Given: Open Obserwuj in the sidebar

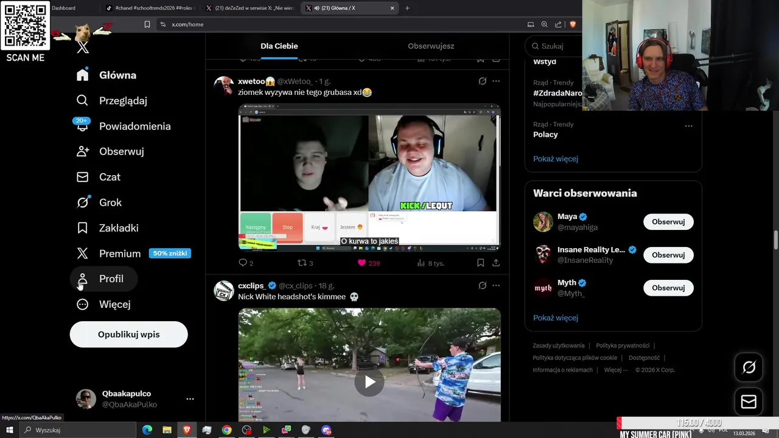Looking at the screenshot, I should (110, 151).
